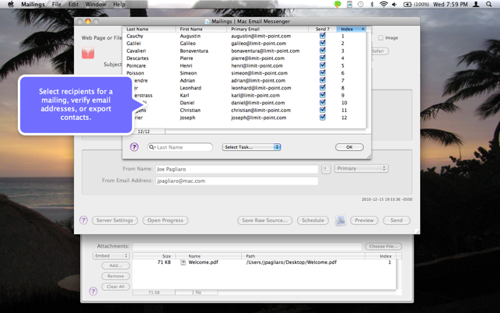500x313 pixels.
Task: Open Server Settings
Action: 115,220
